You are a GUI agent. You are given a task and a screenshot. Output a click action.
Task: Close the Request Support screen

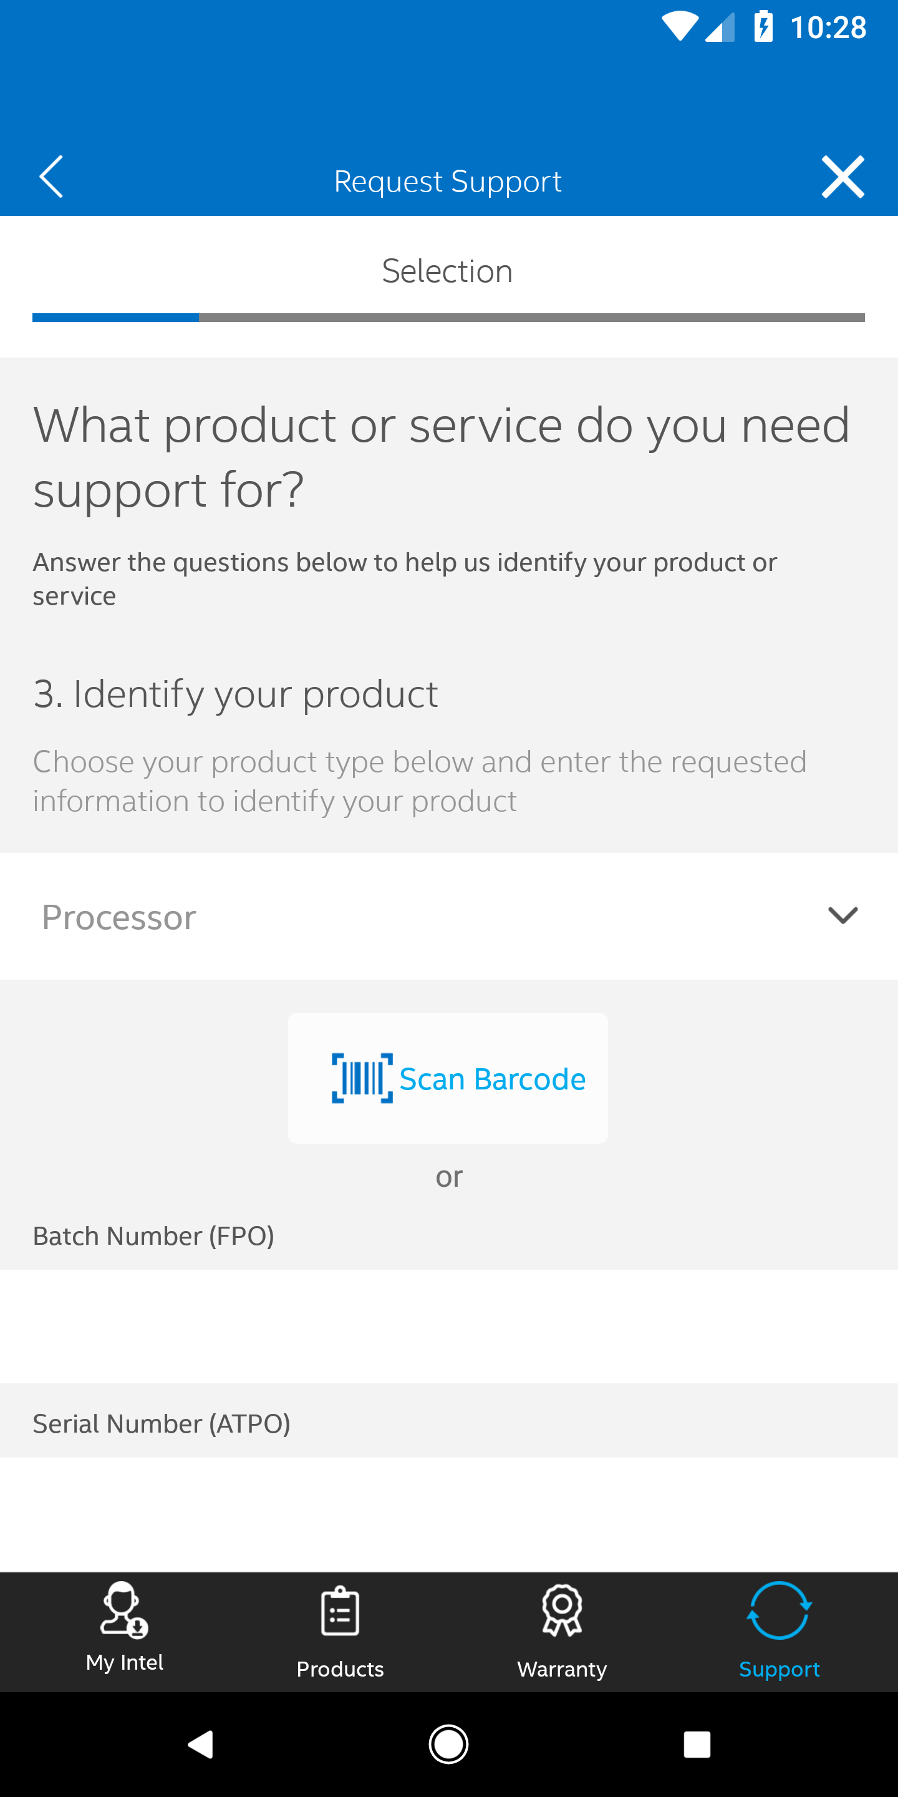[842, 177]
